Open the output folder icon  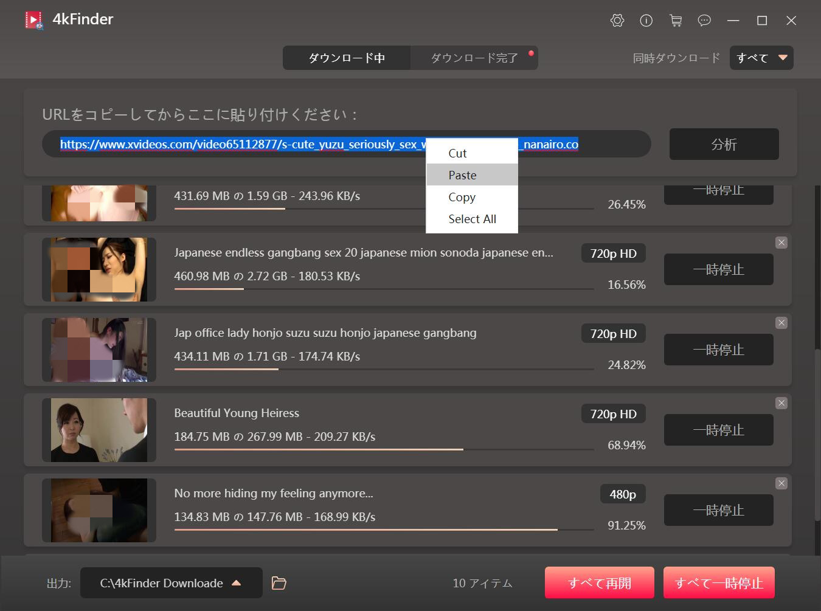[279, 583]
